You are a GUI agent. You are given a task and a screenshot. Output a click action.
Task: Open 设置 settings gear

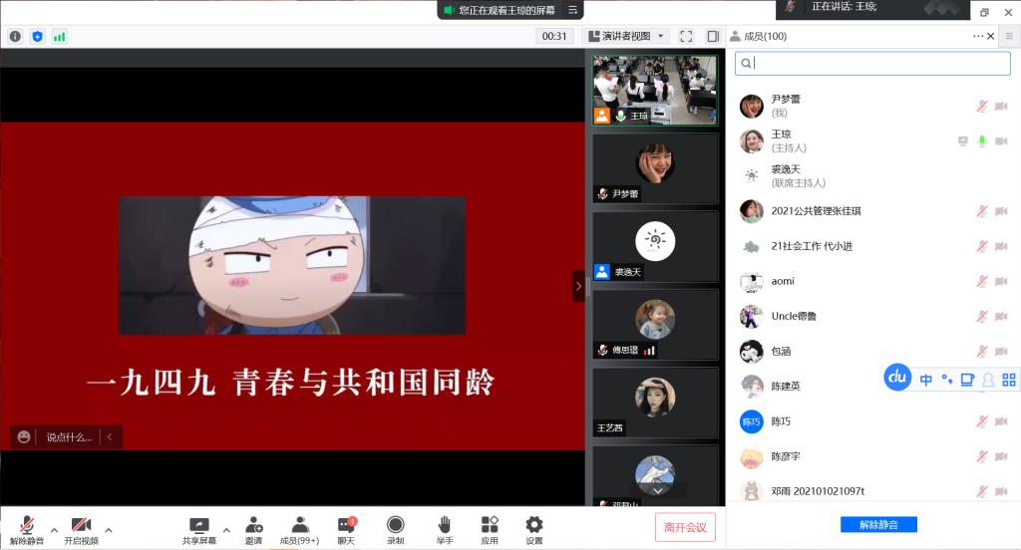click(x=534, y=527)
